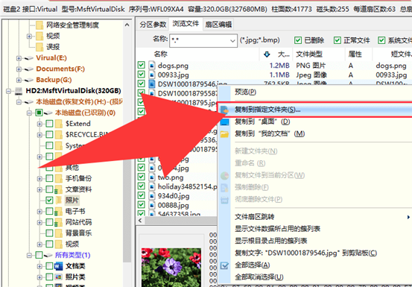Click the 文档类 Word document icon
Image resolution: width=412 pixels, height=287 pixels.
(58, 266)
